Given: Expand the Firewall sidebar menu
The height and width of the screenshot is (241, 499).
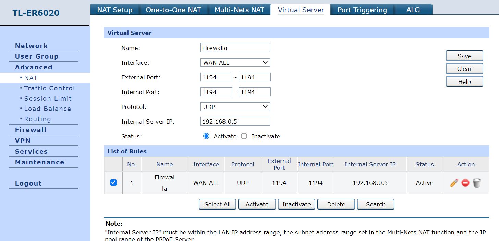Looking at the screenshot, I should (31, 130).
